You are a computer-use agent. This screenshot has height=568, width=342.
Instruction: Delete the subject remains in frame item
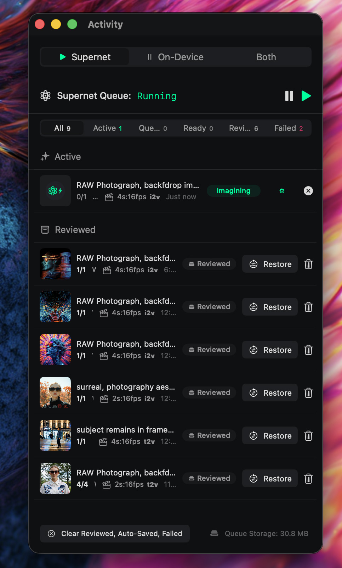click(x=308, y=436)
